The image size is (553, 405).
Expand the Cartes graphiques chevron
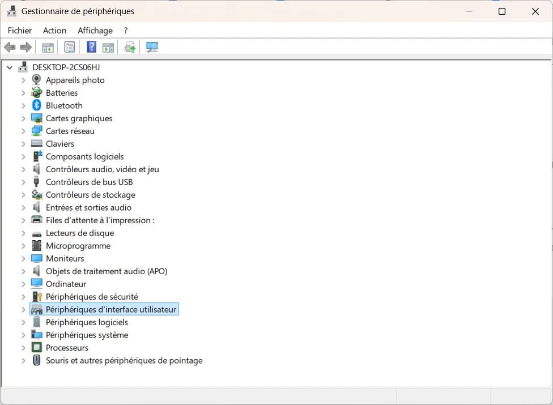pyautogui.click(x=23, y=118)
